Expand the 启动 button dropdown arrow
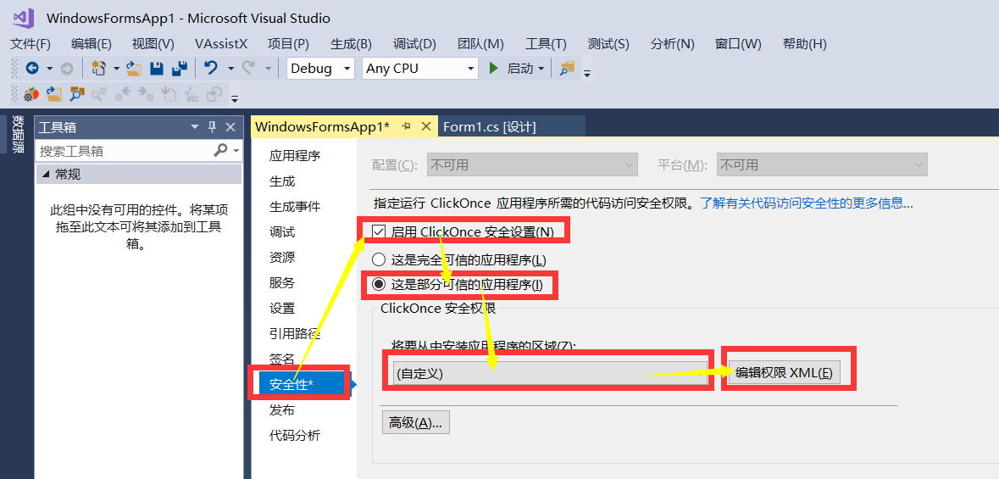Screen dimensions: 999x479 click(541, 68)
